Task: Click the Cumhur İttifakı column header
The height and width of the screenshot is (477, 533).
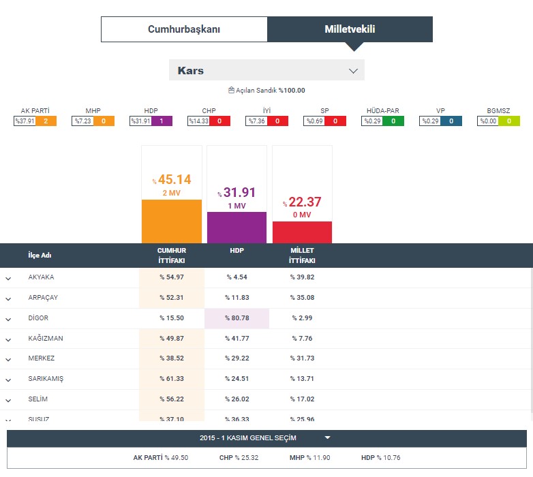Action: click(172, 255)
